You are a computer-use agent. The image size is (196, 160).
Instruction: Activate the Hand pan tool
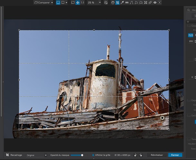click(113, 3)
